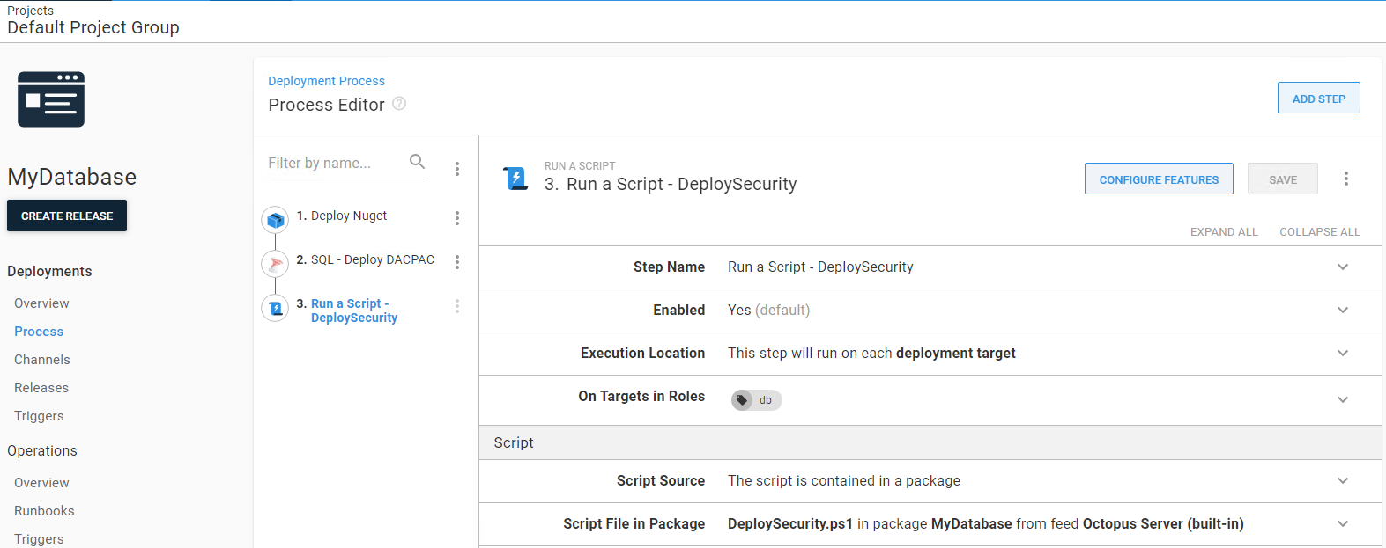Screen dimensions: 1386x548
Task: Click the search magnifier in step filter
Action: tap(418, 162)
